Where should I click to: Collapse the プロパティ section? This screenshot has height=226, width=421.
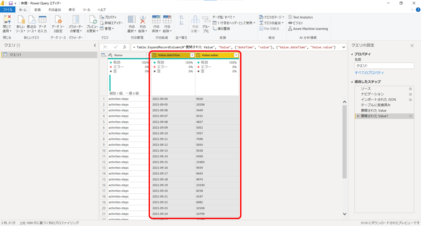coord(352,54)
